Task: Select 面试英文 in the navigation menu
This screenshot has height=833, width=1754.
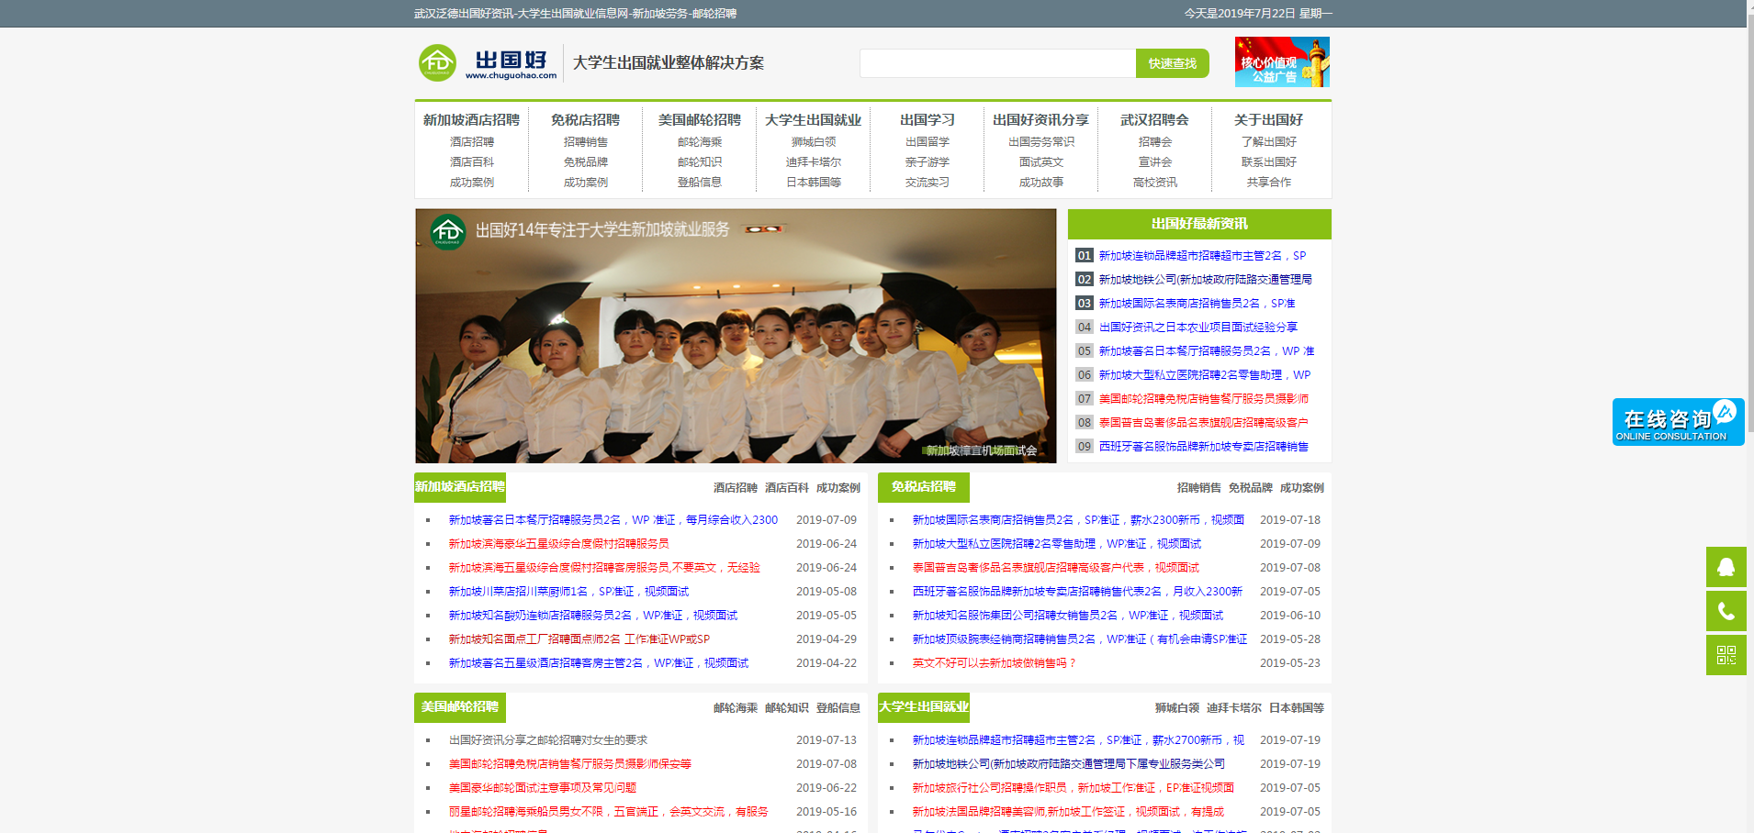Action: 1040,162
